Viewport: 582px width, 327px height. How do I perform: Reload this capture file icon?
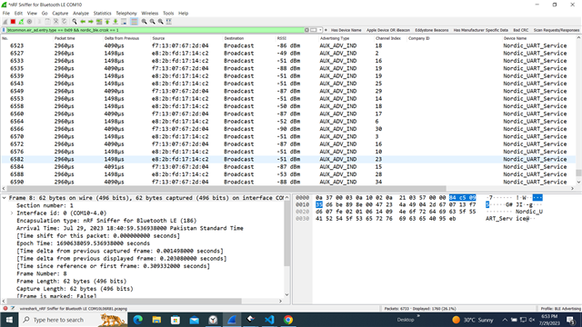pyautogui.click(x=65, y=22)
